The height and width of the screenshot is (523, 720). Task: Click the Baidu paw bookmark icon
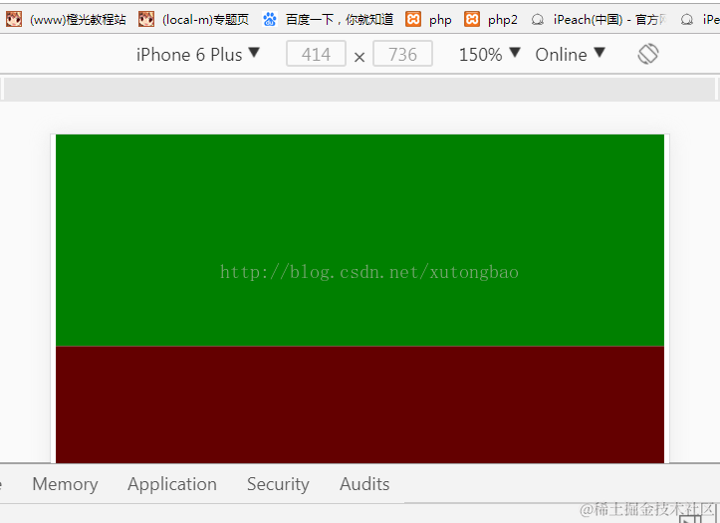coord(270,19)
